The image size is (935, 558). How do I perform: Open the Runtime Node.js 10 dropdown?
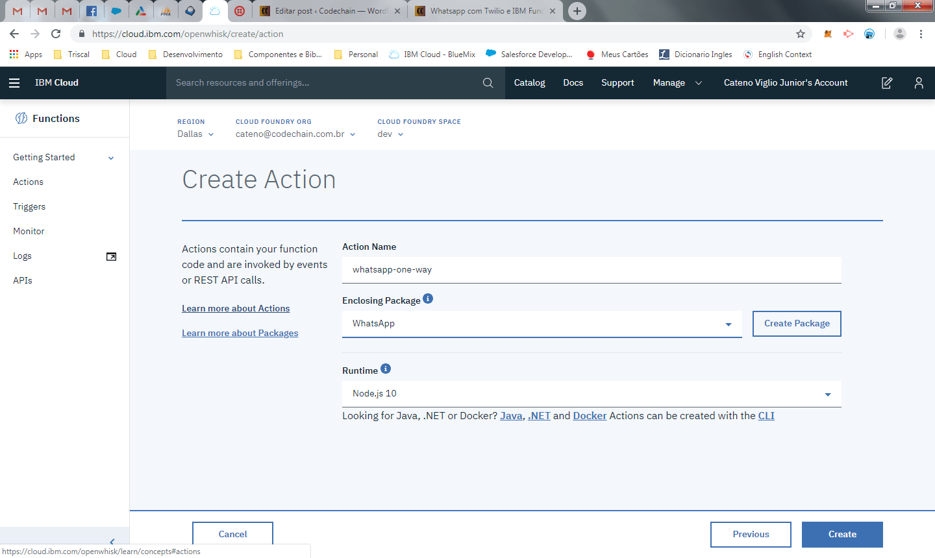(592, 394)
